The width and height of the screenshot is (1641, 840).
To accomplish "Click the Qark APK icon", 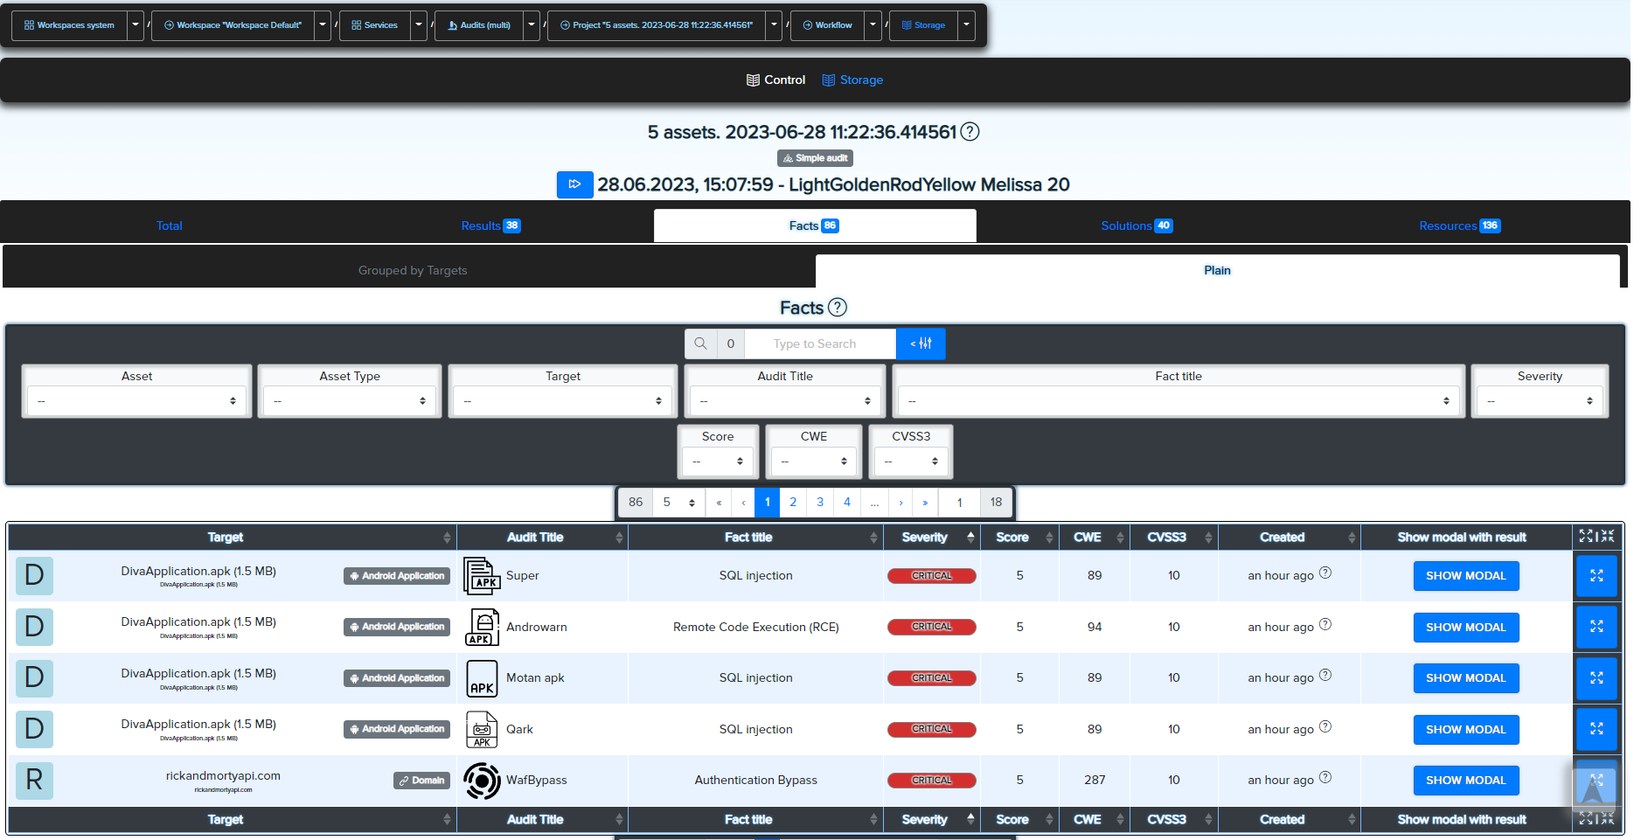I will pos(482,729).
